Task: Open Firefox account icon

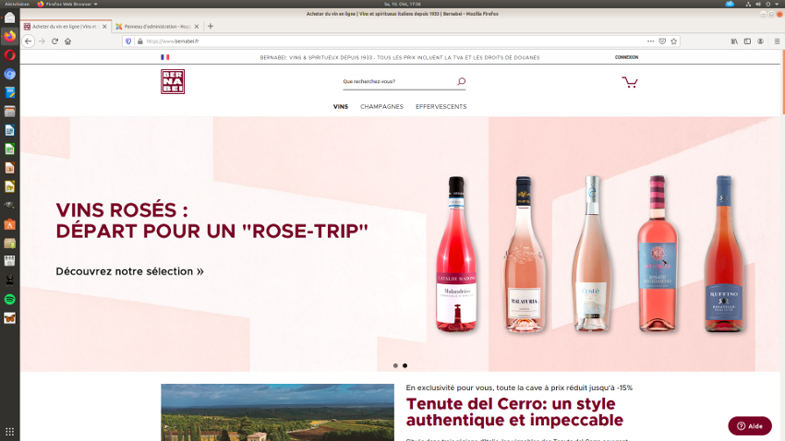Action: point(760,42)
